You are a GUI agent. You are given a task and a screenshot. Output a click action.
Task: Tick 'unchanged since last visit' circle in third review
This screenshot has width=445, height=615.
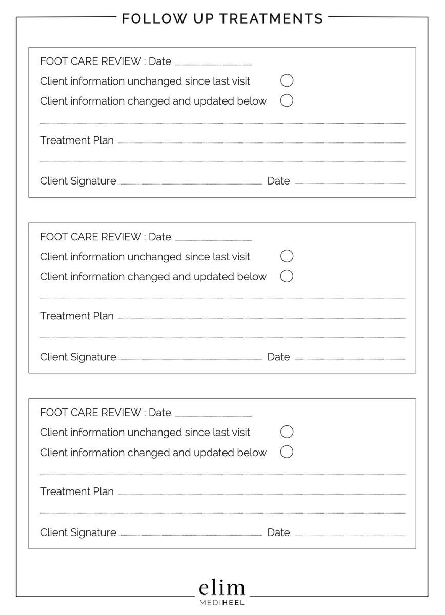(x=287, y=432)
